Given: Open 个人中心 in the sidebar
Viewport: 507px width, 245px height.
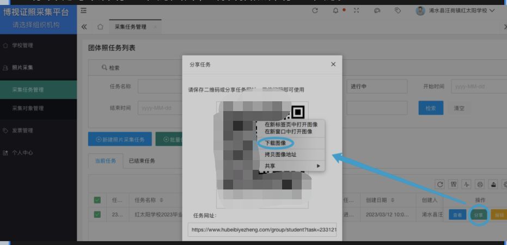Looking at the screenshot, I should pyautogui.click(x=39, y=152).
